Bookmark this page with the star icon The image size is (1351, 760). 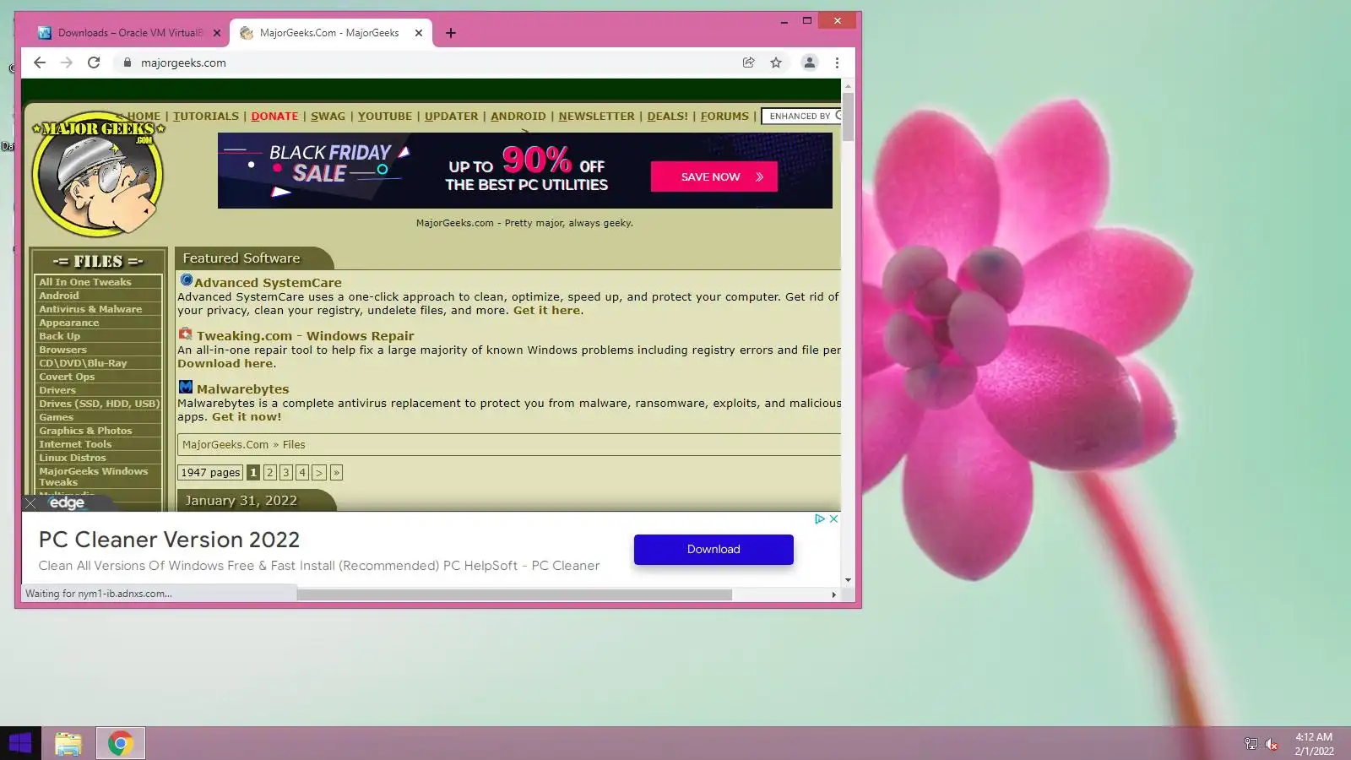[776, 62]
